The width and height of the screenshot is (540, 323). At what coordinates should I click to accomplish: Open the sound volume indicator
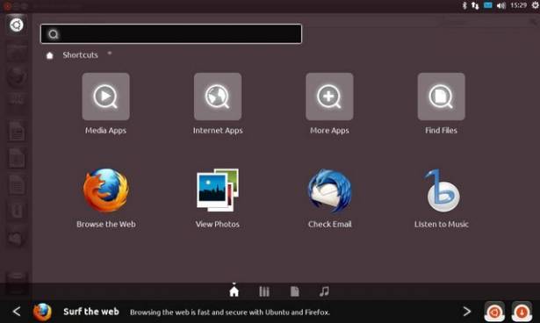tap(501, 5)
